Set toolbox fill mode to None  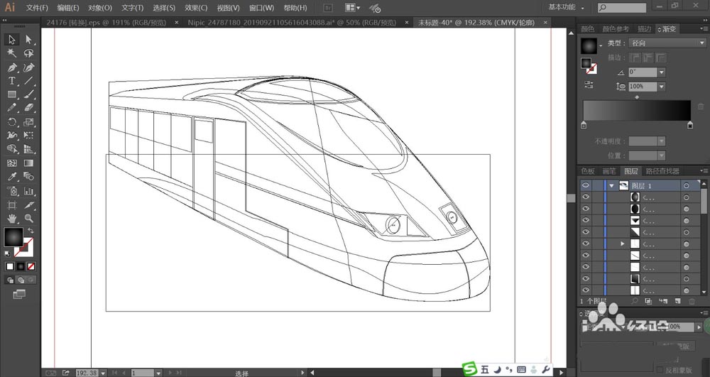pos(31,266)
